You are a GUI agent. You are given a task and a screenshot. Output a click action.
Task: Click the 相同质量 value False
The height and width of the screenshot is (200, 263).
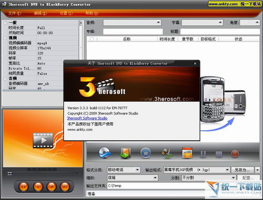click(x=42, y=73)
